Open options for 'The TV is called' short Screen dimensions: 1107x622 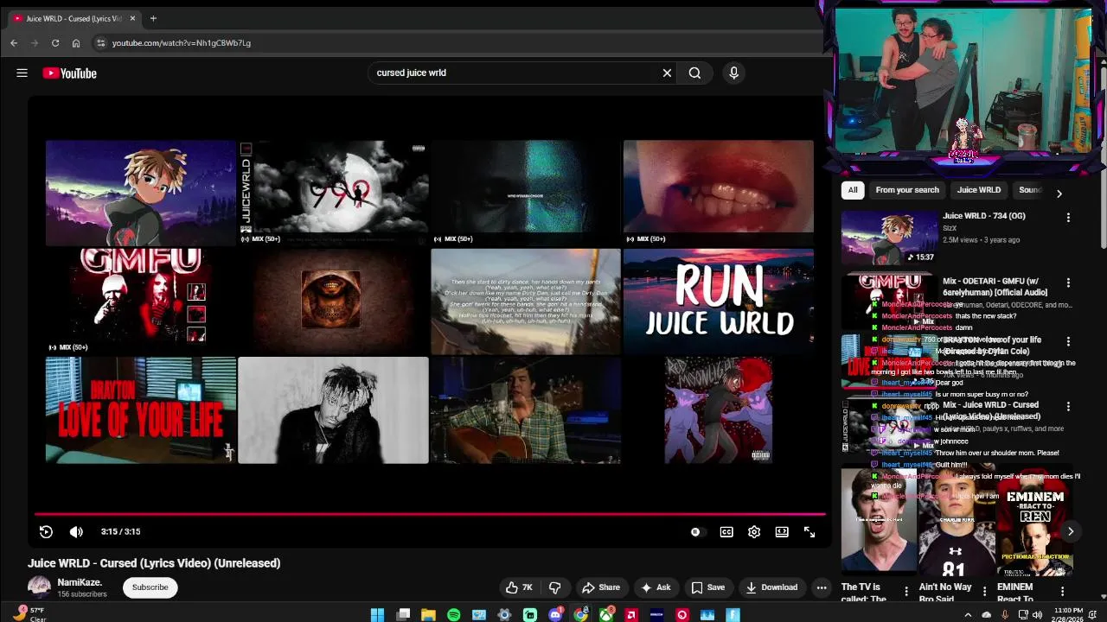(x=906, y=592)
